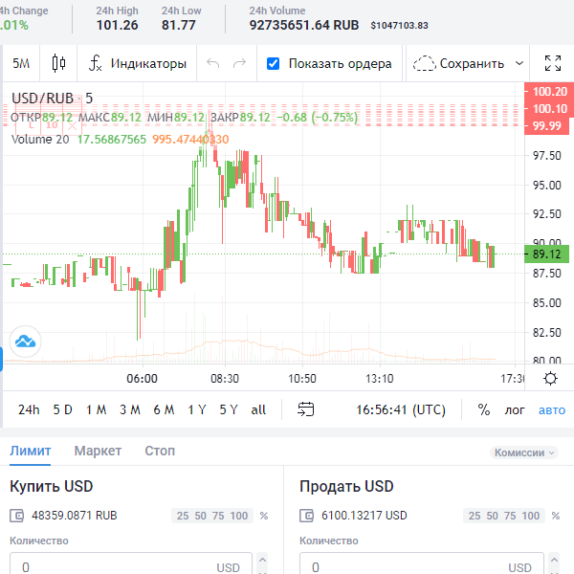Click the redo arrow in chart toolbar

coord(239,64)
